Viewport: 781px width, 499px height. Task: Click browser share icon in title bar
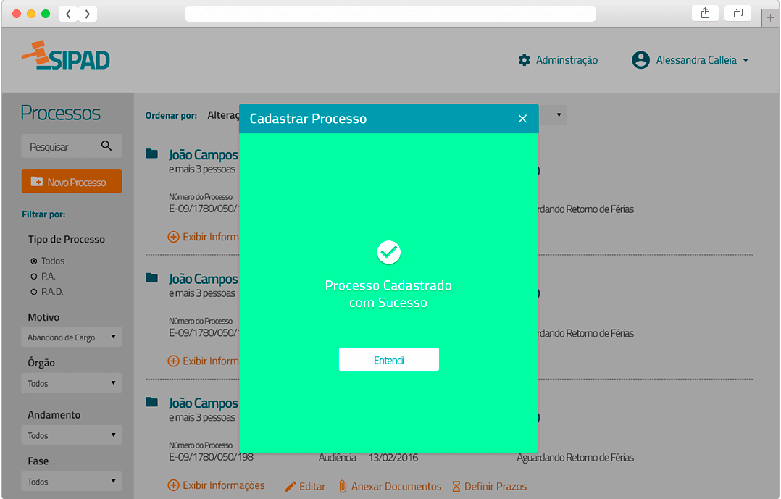point(705,13)
